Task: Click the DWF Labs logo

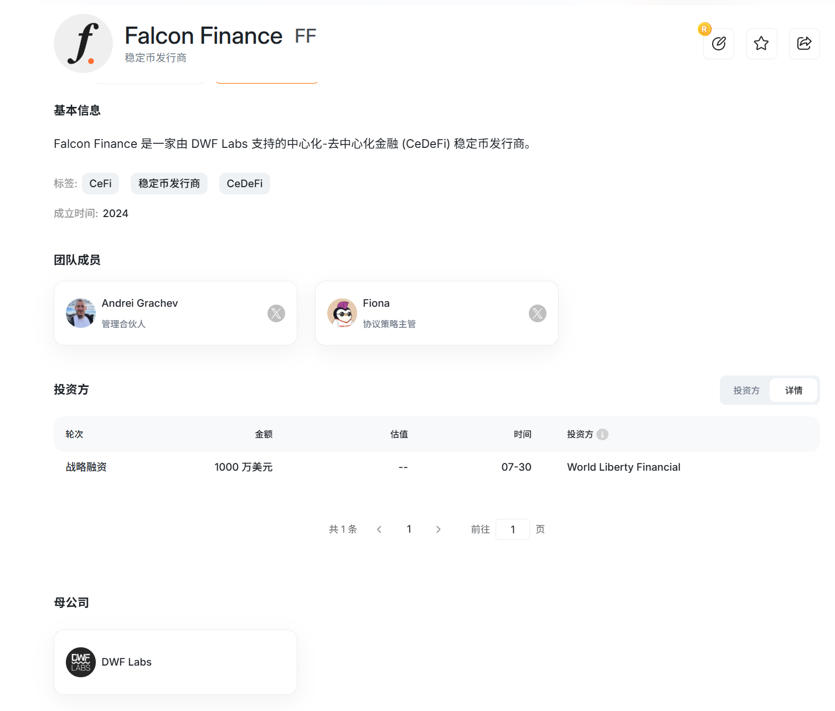Action: tap(81, 662)
